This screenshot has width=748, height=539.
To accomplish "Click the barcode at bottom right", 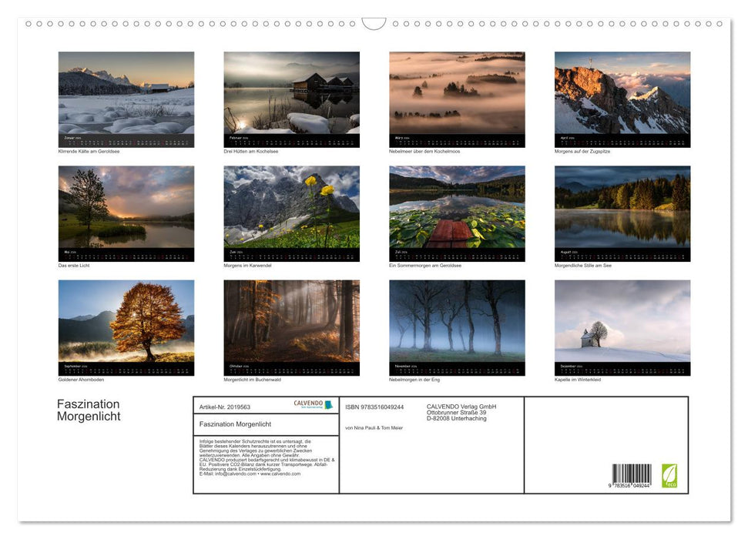I will (x=633, y=474).
